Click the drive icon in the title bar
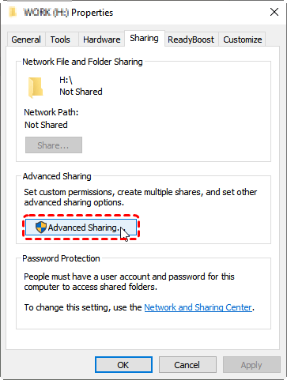Image resolution: width=287 pixels, height=380 pixels. tap(13, 12)
